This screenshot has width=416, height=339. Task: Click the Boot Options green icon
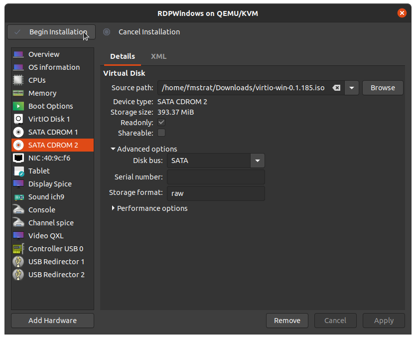click(x=18, y=106)
